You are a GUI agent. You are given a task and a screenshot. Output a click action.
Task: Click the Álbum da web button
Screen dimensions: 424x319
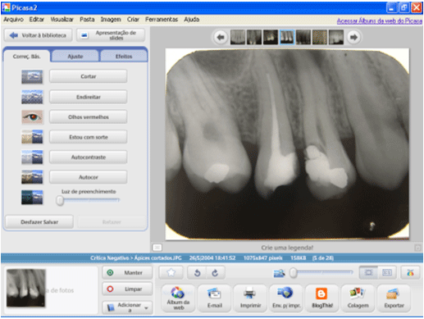tap(178, 298)
